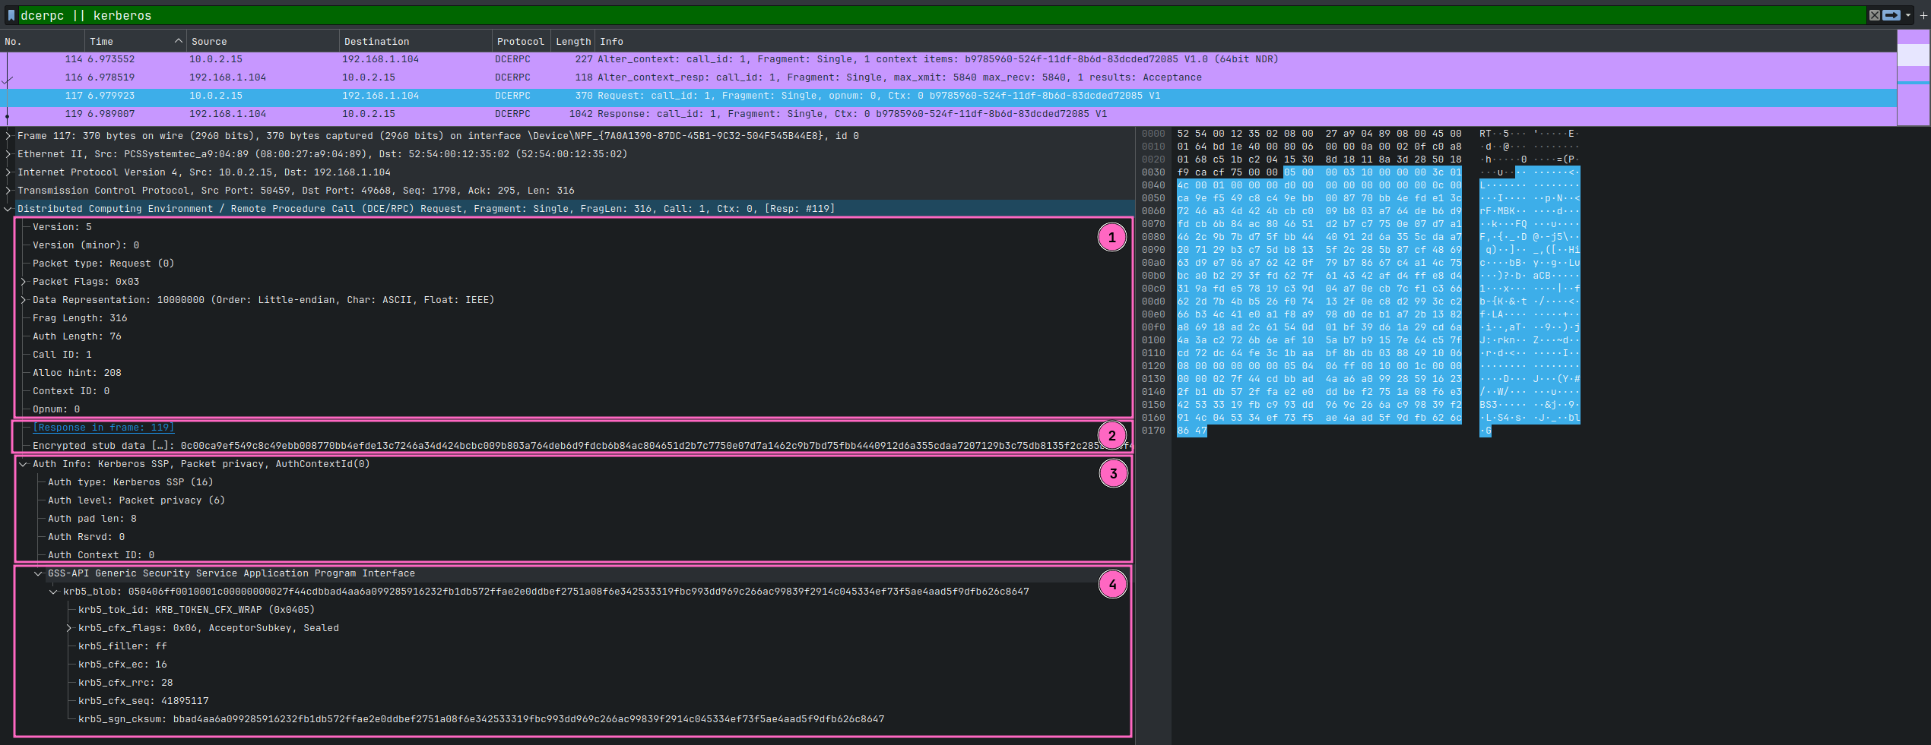Sort by the Source column header
This screenshot has height=745, width=1931.
[262, 42]
